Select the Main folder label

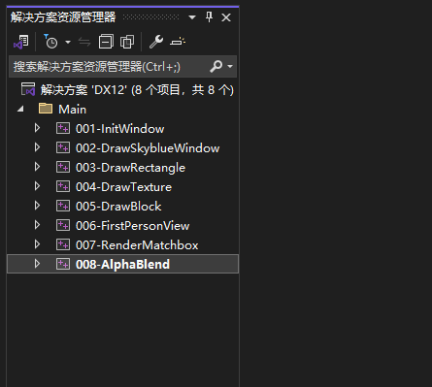point(72,110)
